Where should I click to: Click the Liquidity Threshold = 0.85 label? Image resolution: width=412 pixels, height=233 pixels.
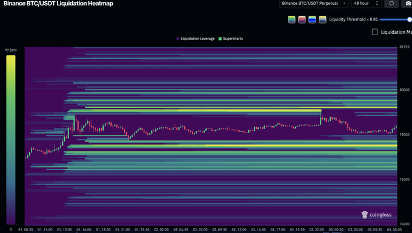353,19
